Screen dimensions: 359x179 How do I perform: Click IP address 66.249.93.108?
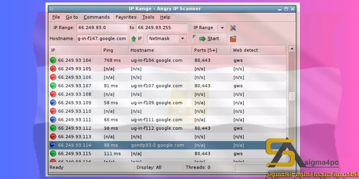[74, 94]
